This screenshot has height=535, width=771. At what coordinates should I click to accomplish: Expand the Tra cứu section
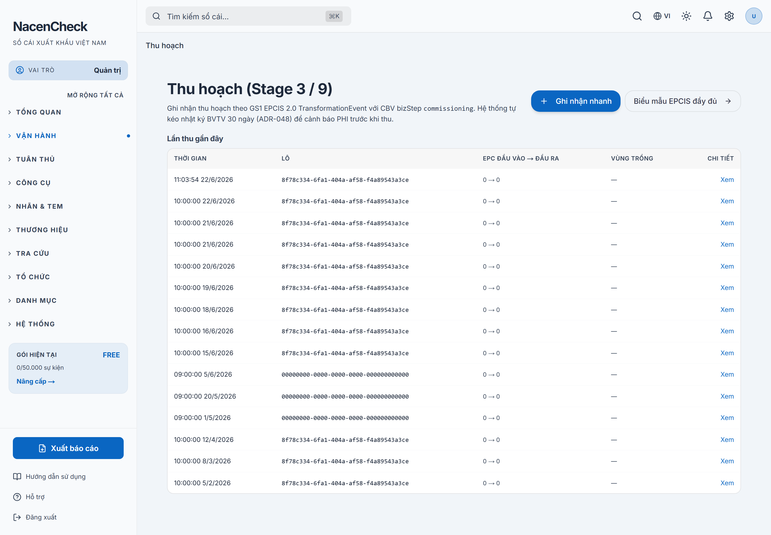coord(68,253)
